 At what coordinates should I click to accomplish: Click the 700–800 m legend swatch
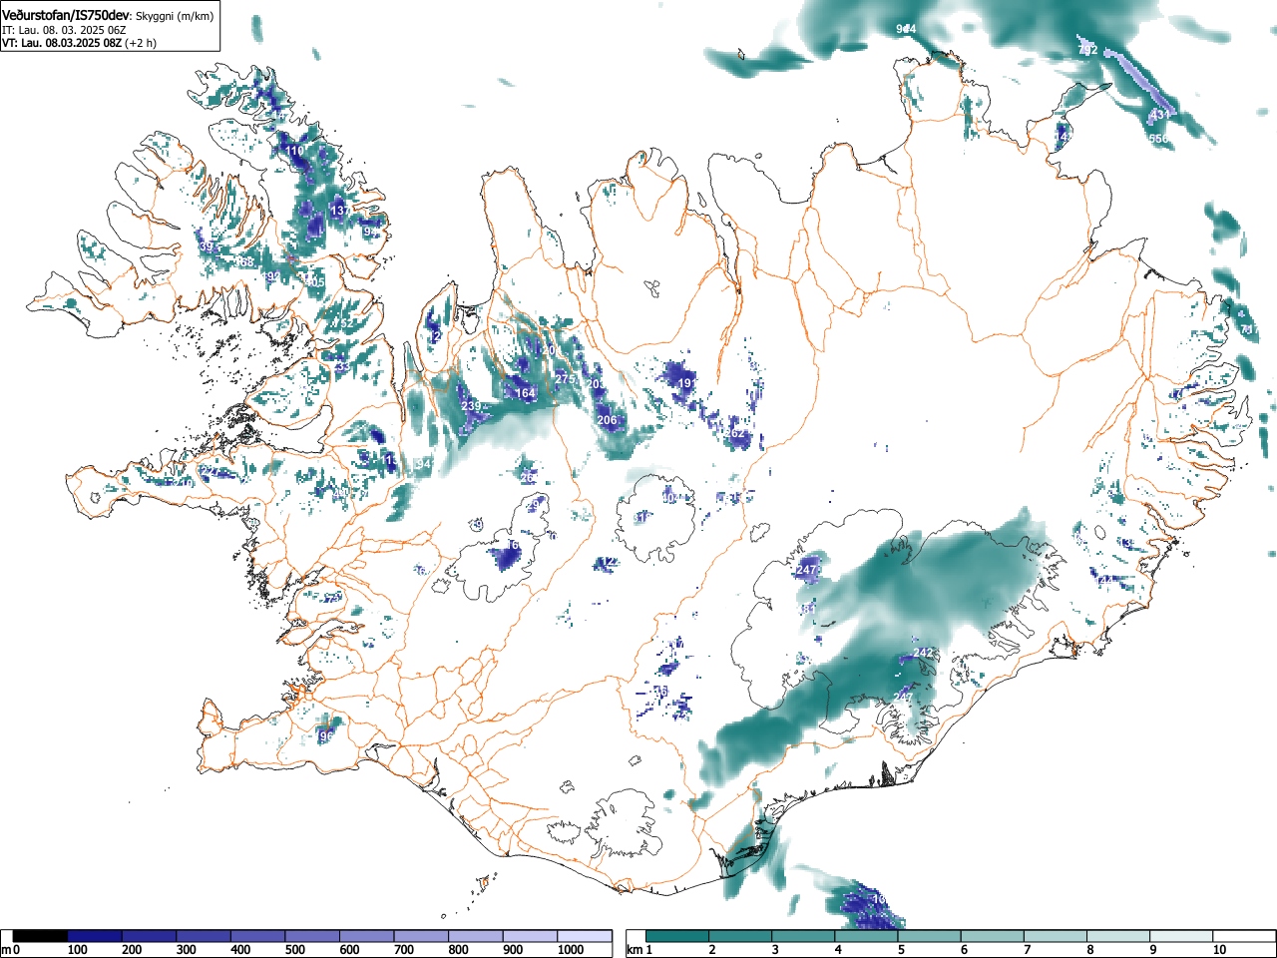421,936
